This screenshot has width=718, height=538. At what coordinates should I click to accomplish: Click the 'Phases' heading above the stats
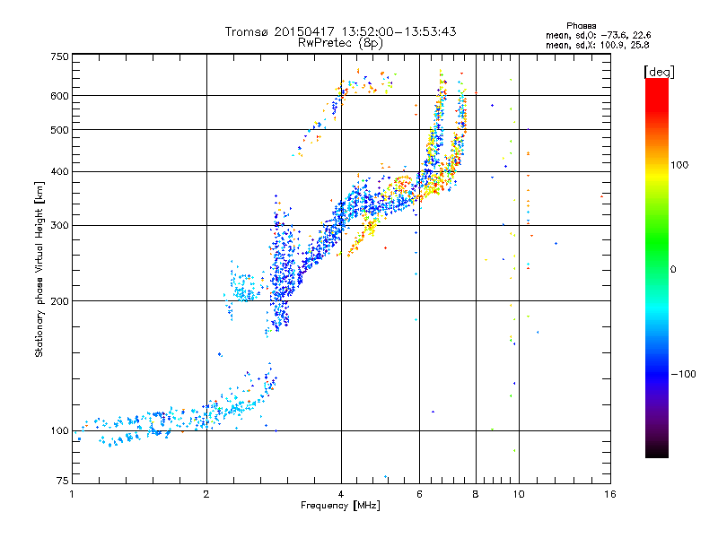581,26
